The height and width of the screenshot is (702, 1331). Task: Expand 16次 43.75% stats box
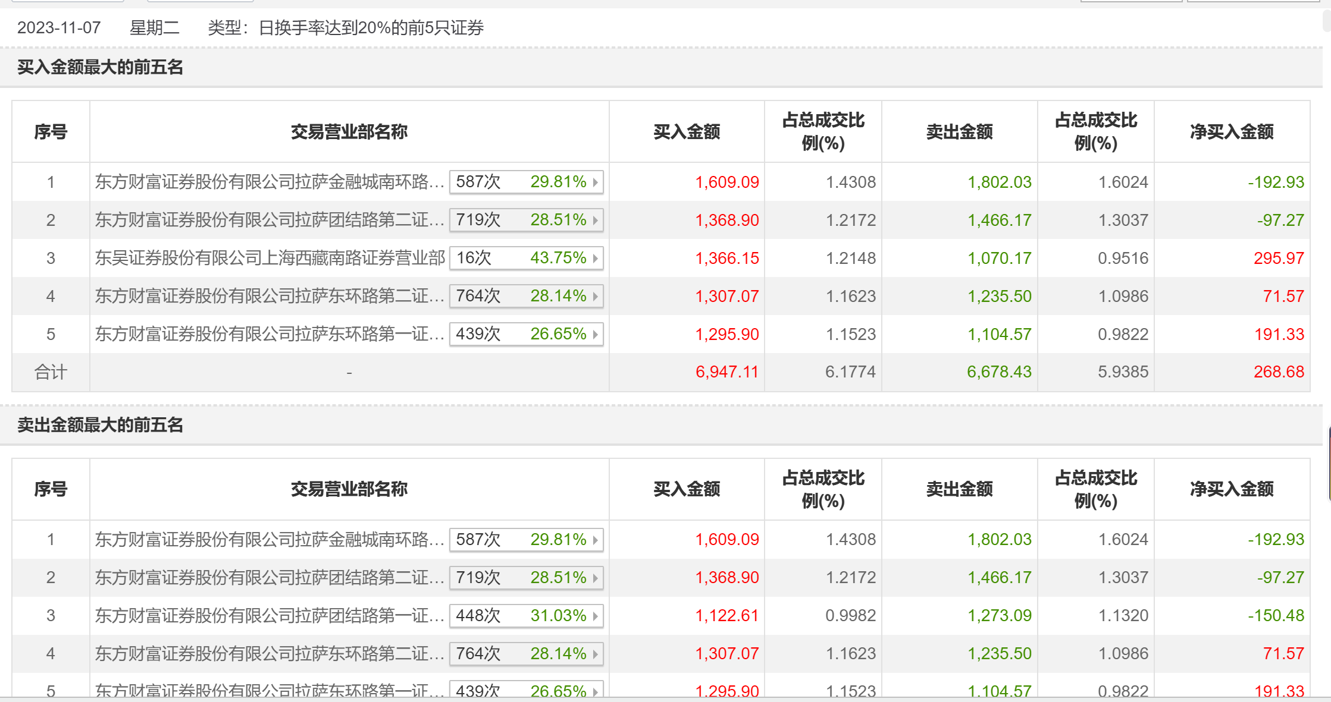[525, 258]
